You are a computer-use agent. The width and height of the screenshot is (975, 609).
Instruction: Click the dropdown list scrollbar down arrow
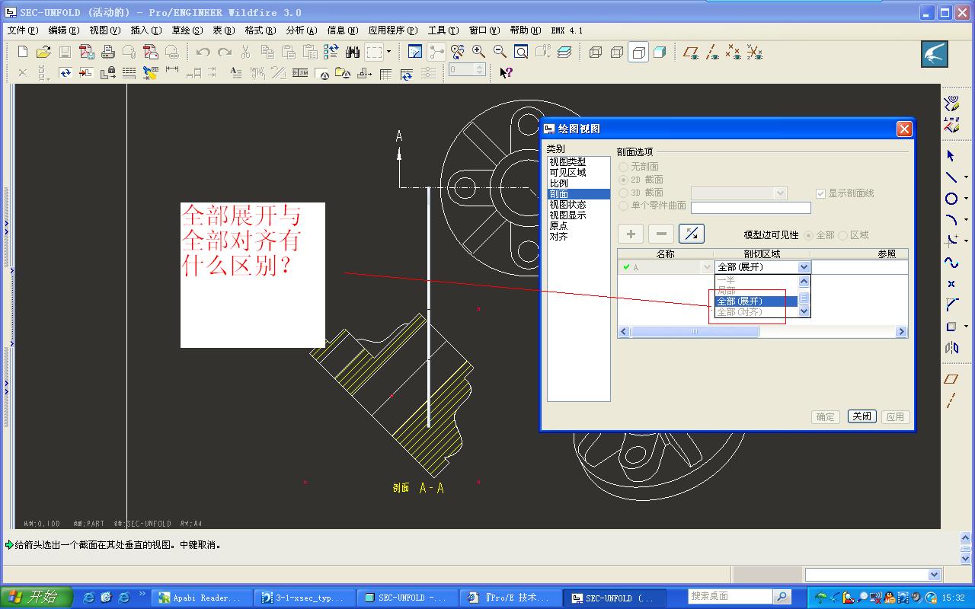coord(804,312)
